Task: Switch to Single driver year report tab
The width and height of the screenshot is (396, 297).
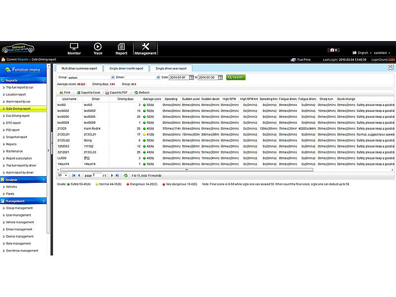Action: (171, 68)
